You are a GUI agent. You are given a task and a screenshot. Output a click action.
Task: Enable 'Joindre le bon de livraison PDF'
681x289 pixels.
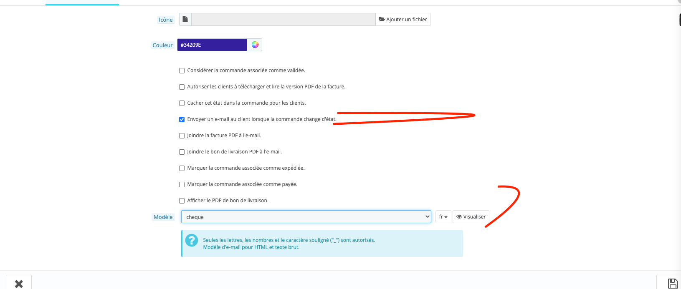[182, 152]
